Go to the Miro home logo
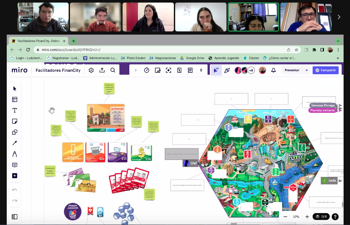This screenshot has height=225, width=350. point(20,70)
